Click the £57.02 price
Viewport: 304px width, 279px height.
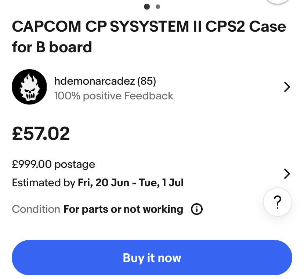click(x=41, y=133)
